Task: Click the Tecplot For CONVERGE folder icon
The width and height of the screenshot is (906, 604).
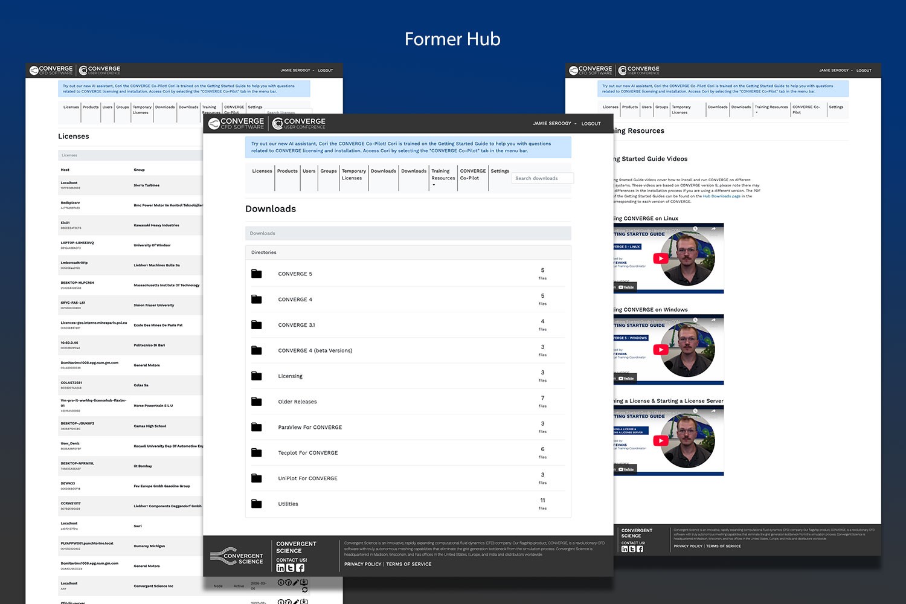Action: (257, 452)
